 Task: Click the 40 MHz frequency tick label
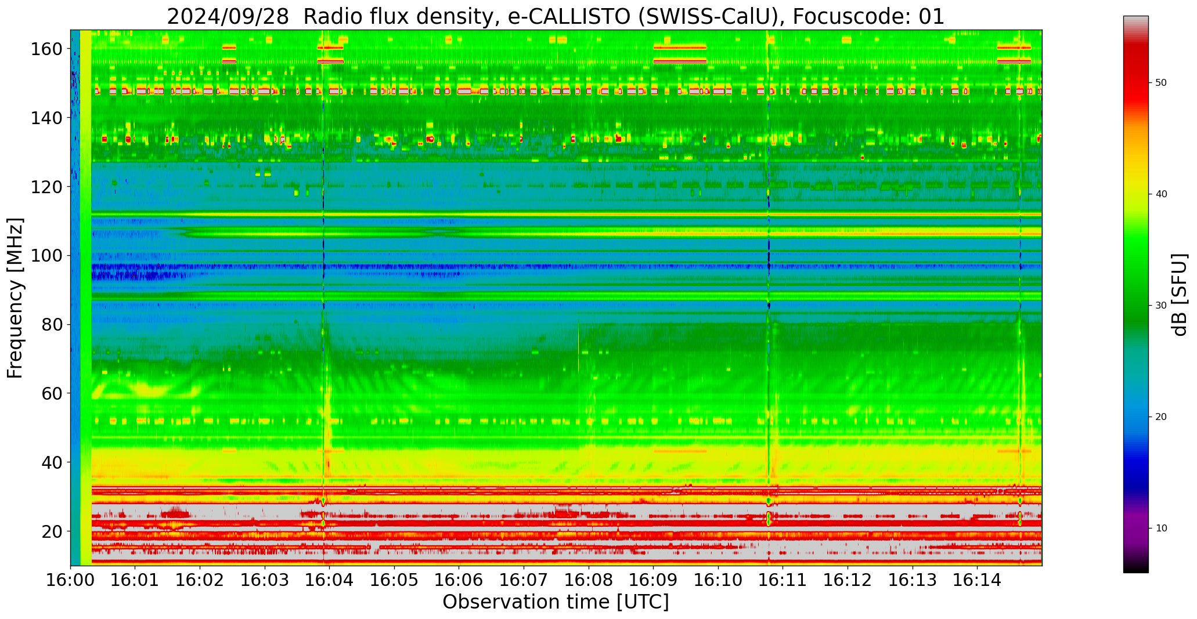click(x=52, y=462)
